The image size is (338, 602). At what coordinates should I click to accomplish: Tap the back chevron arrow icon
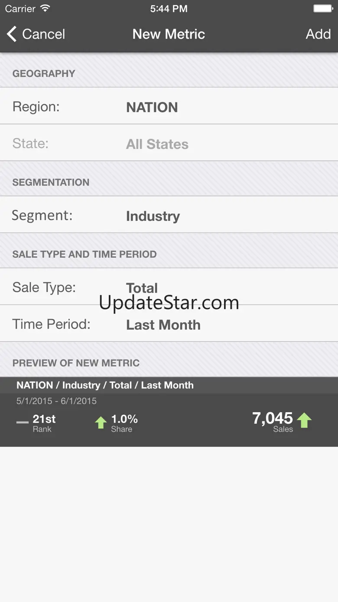pos(12,34)
